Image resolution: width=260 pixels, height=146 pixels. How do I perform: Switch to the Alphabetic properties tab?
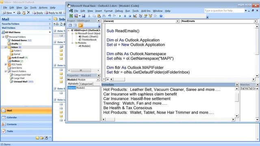(73, 84)
